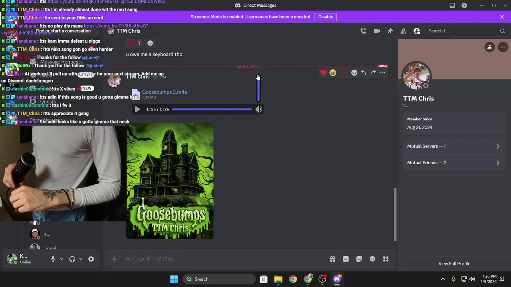Screen dimensions: 511x287
Task: Mute the audio attachment volume icon
Action: click(x=259, y=109)
